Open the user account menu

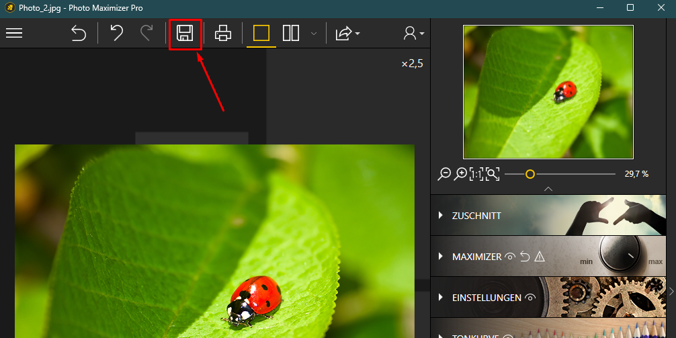point(413,33)
